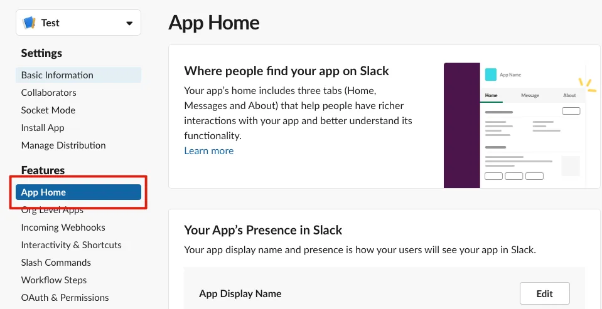602x309 pixels.
Task: Open Basic Information settings
Action: click(x=57, y=75)
